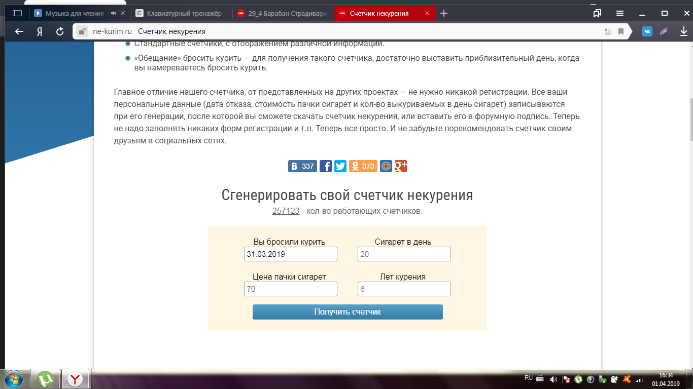Focus the Вы бросили курить date field
Viewport: 693px width, 389px height.
(x=291, y=254)
